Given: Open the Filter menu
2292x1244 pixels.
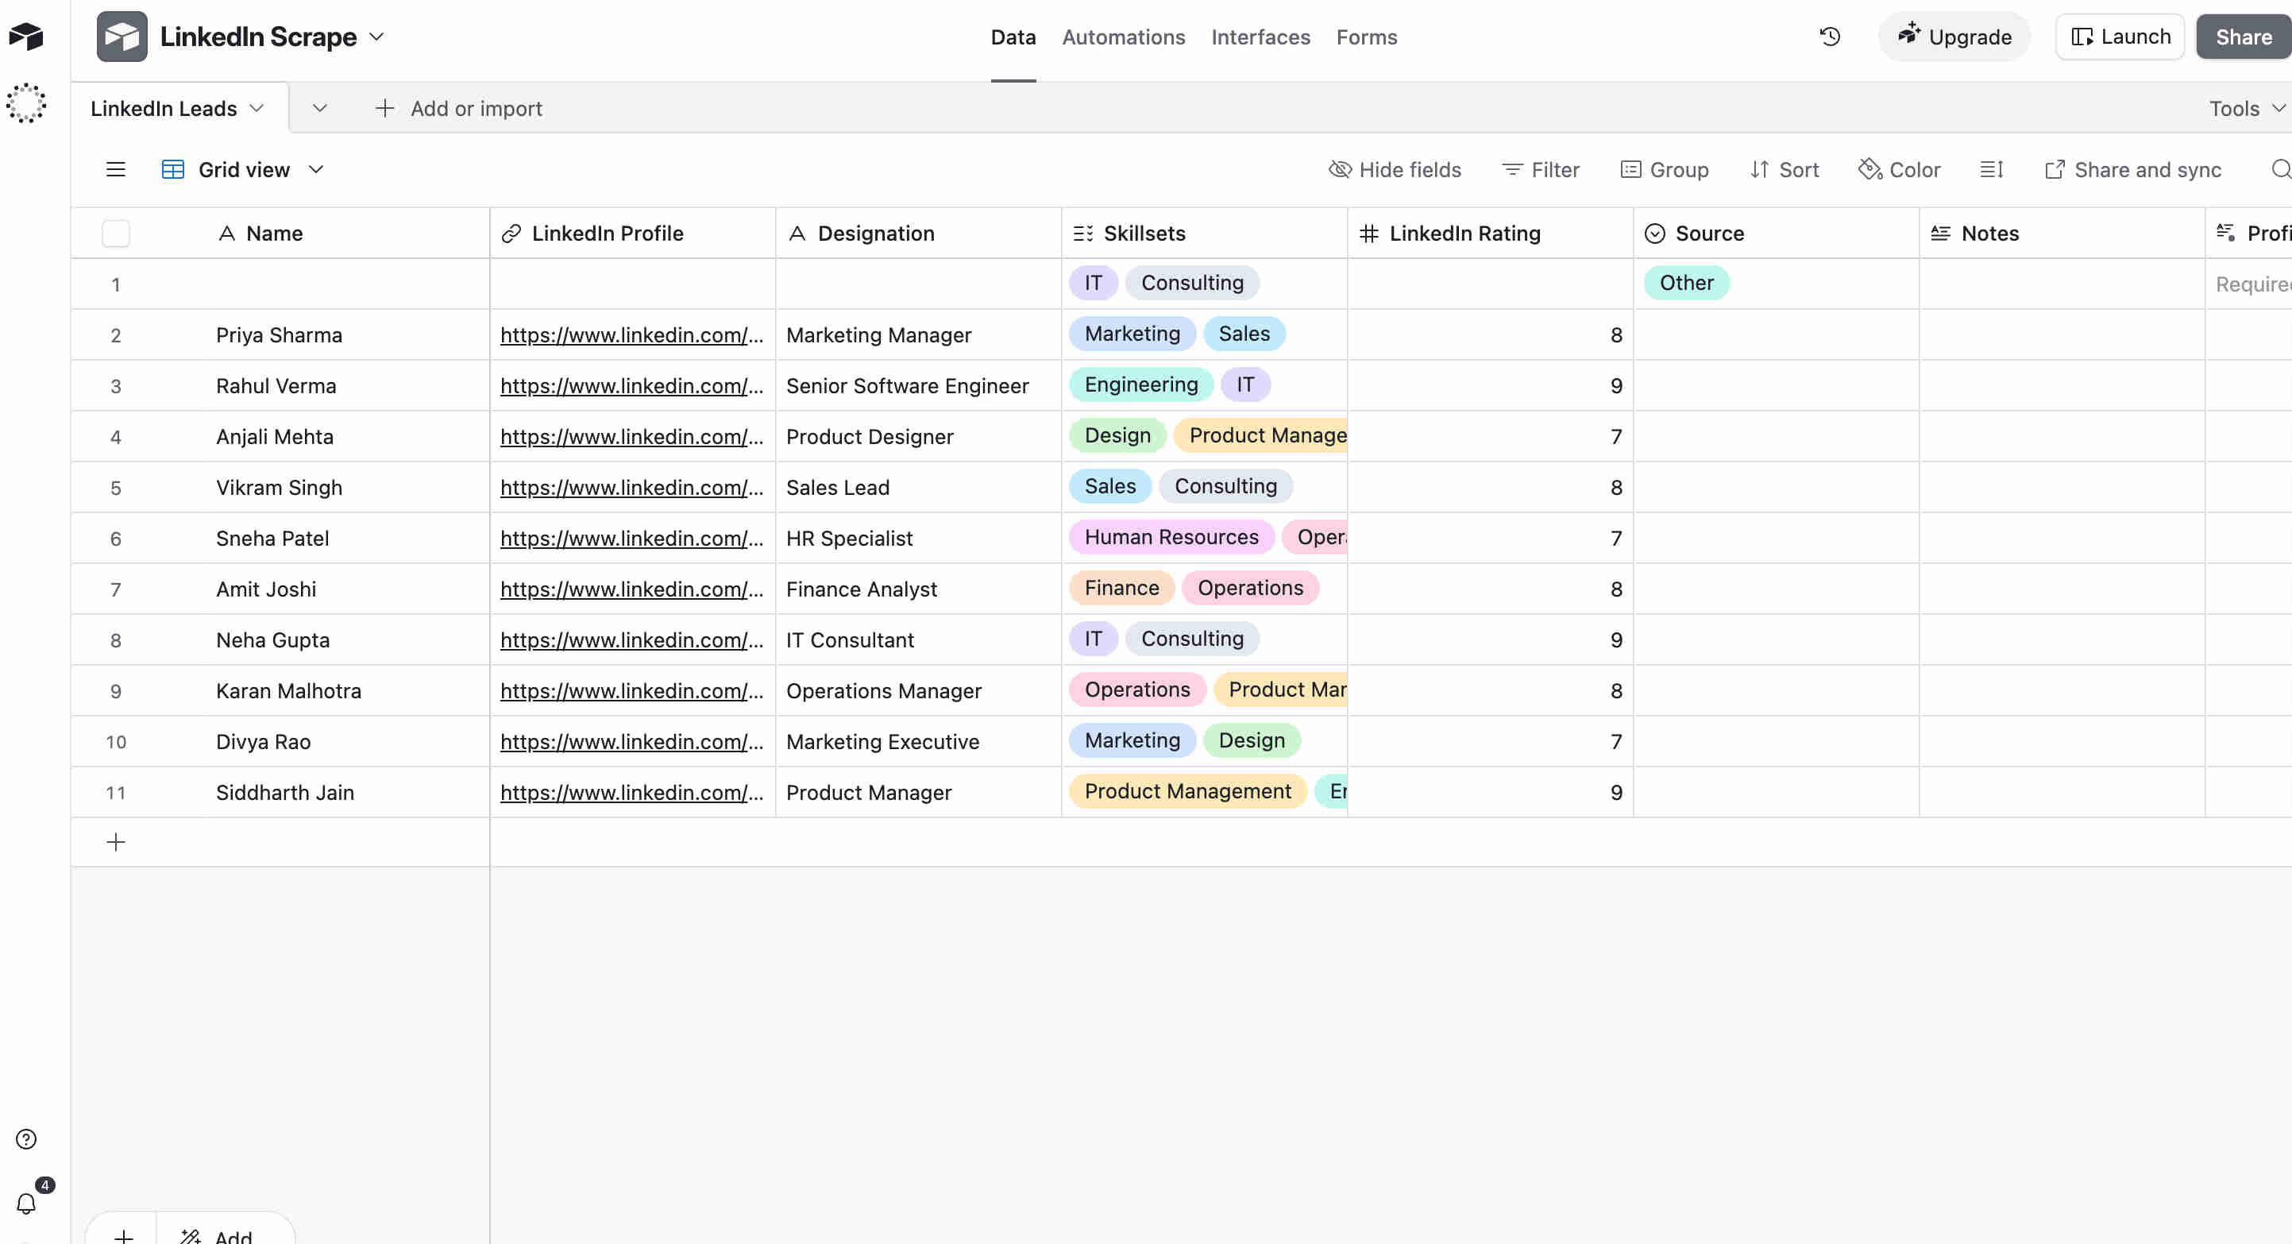Looking at the screenshot, I should coord(1540,169).
